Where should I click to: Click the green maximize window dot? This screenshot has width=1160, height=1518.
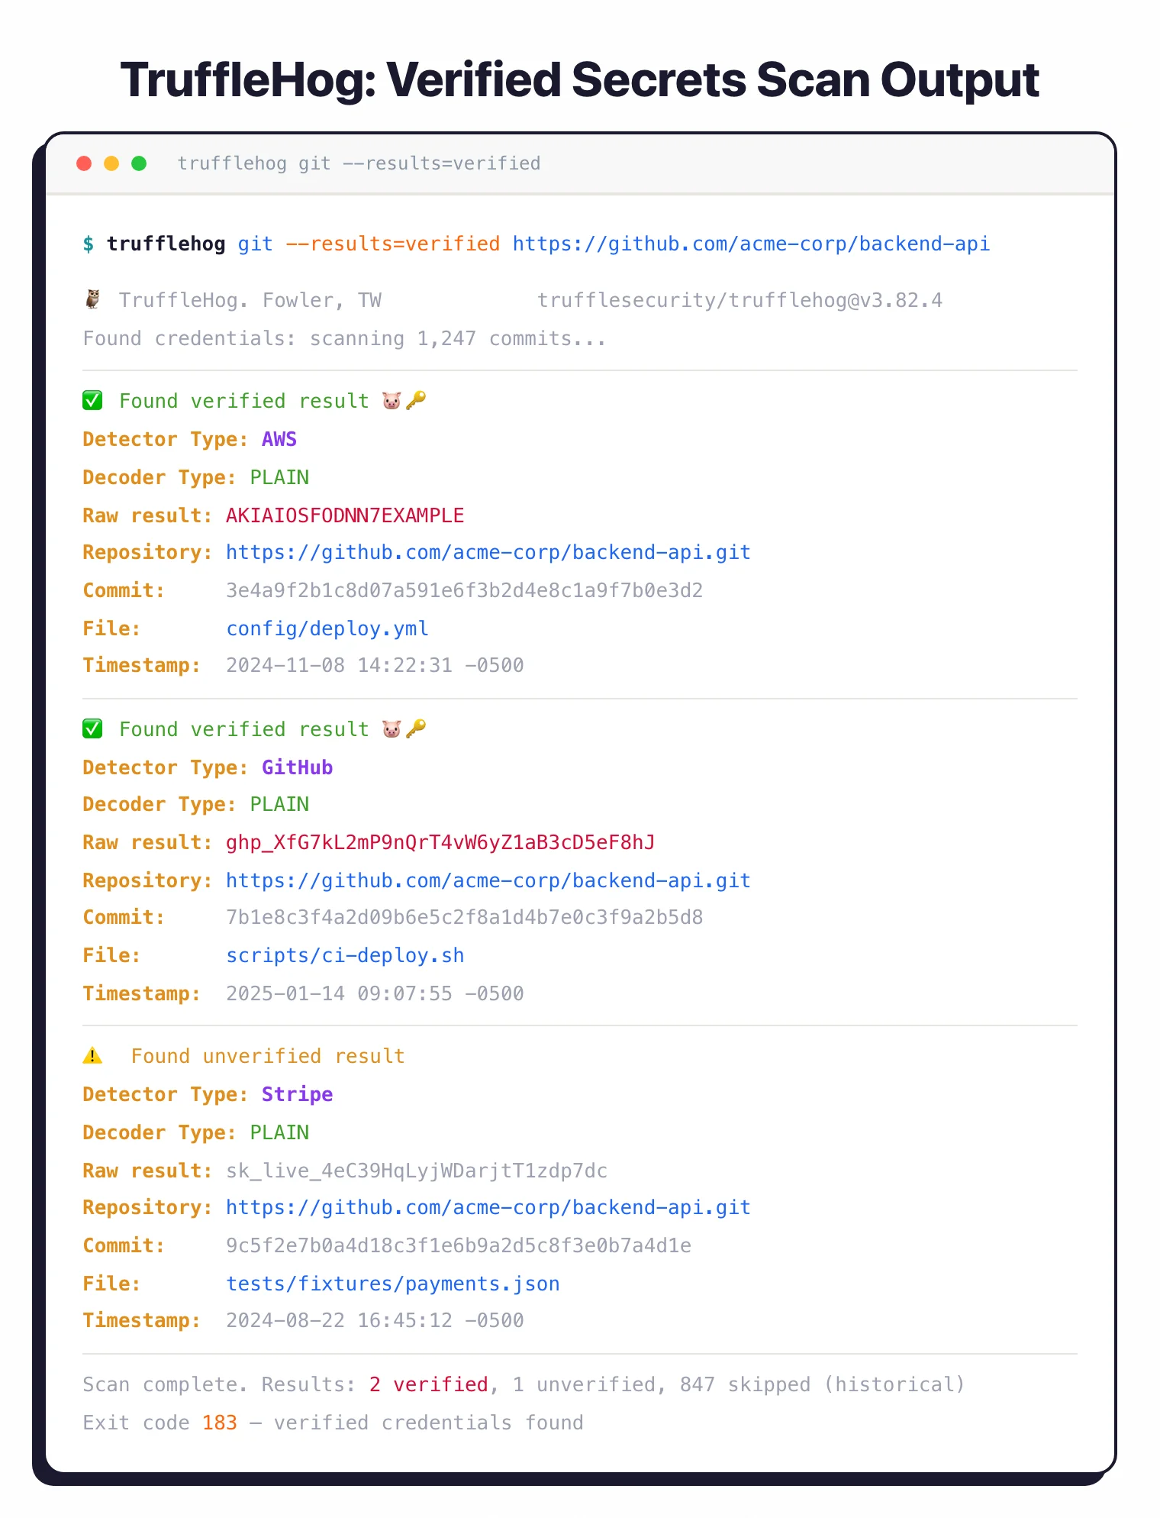(x=139, y=163)
